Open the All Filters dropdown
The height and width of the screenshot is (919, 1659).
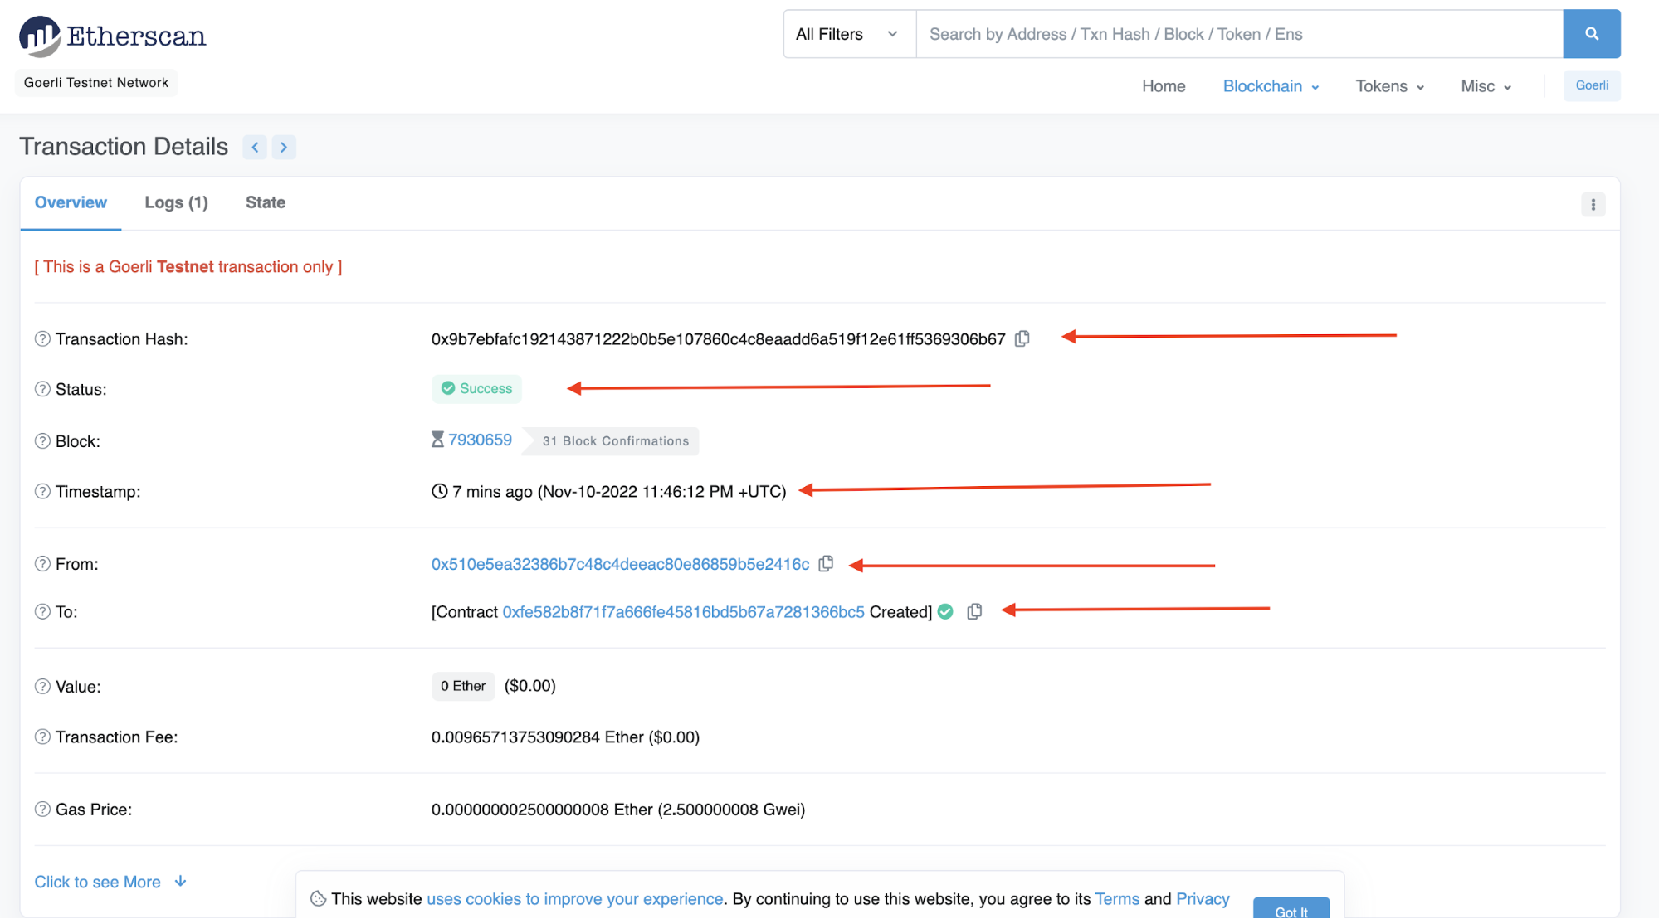coord(849,34)
